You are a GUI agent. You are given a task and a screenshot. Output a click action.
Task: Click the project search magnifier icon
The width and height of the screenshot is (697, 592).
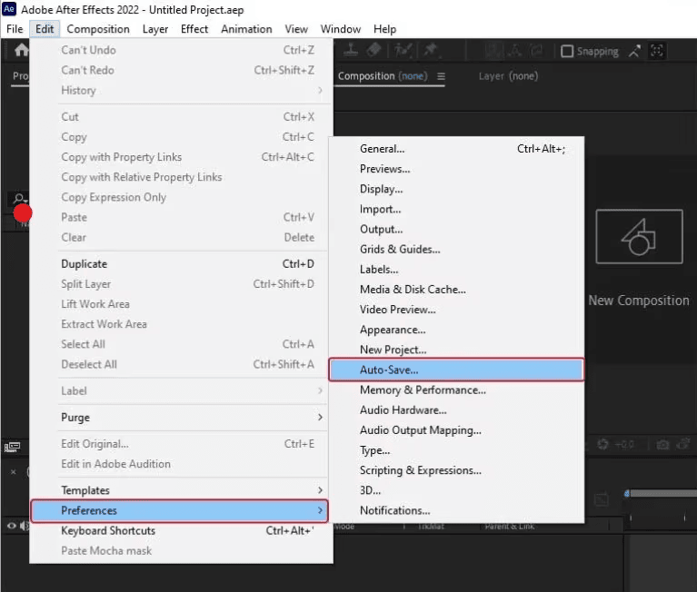[x=19, y=198]
